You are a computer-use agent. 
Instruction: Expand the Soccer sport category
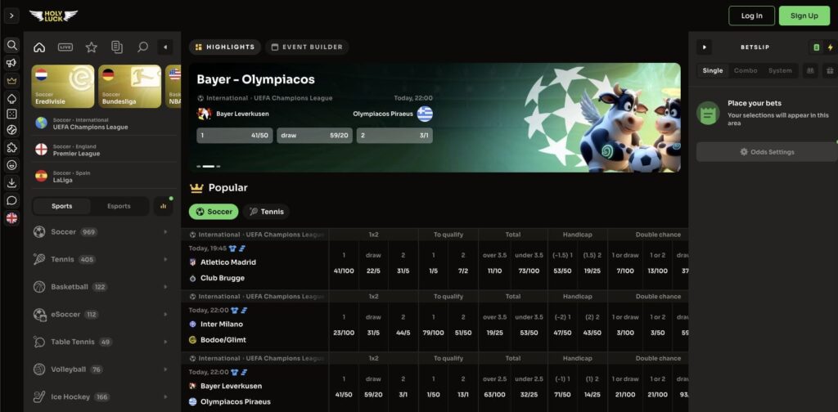101,232
